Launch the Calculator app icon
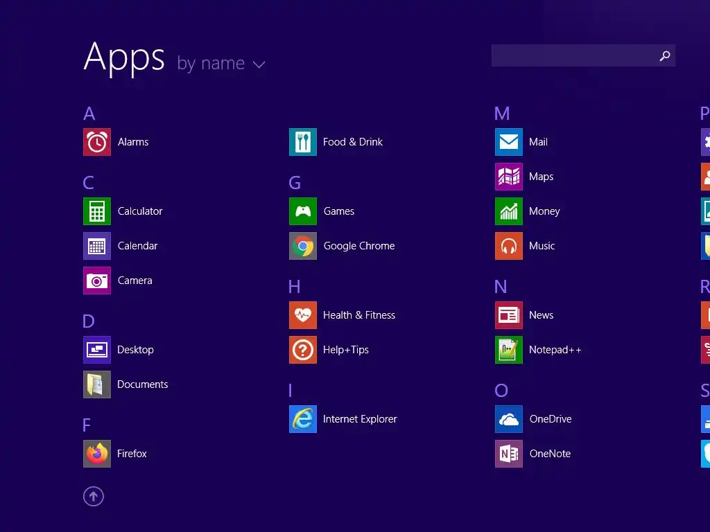The image size is (710, 532). point(97,211)
